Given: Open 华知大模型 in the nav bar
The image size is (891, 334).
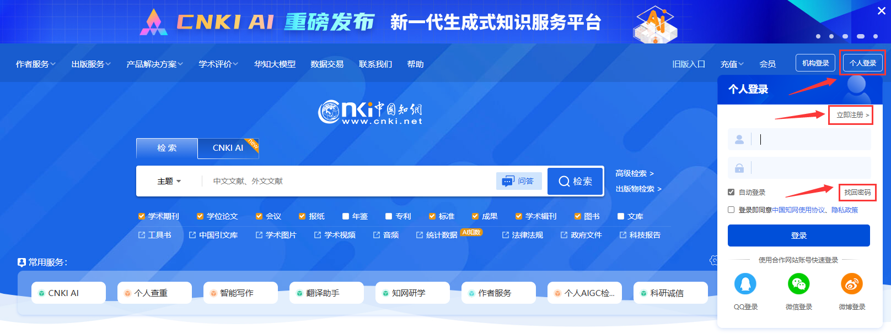Looking at the screenshot, I should pos(275,64).
